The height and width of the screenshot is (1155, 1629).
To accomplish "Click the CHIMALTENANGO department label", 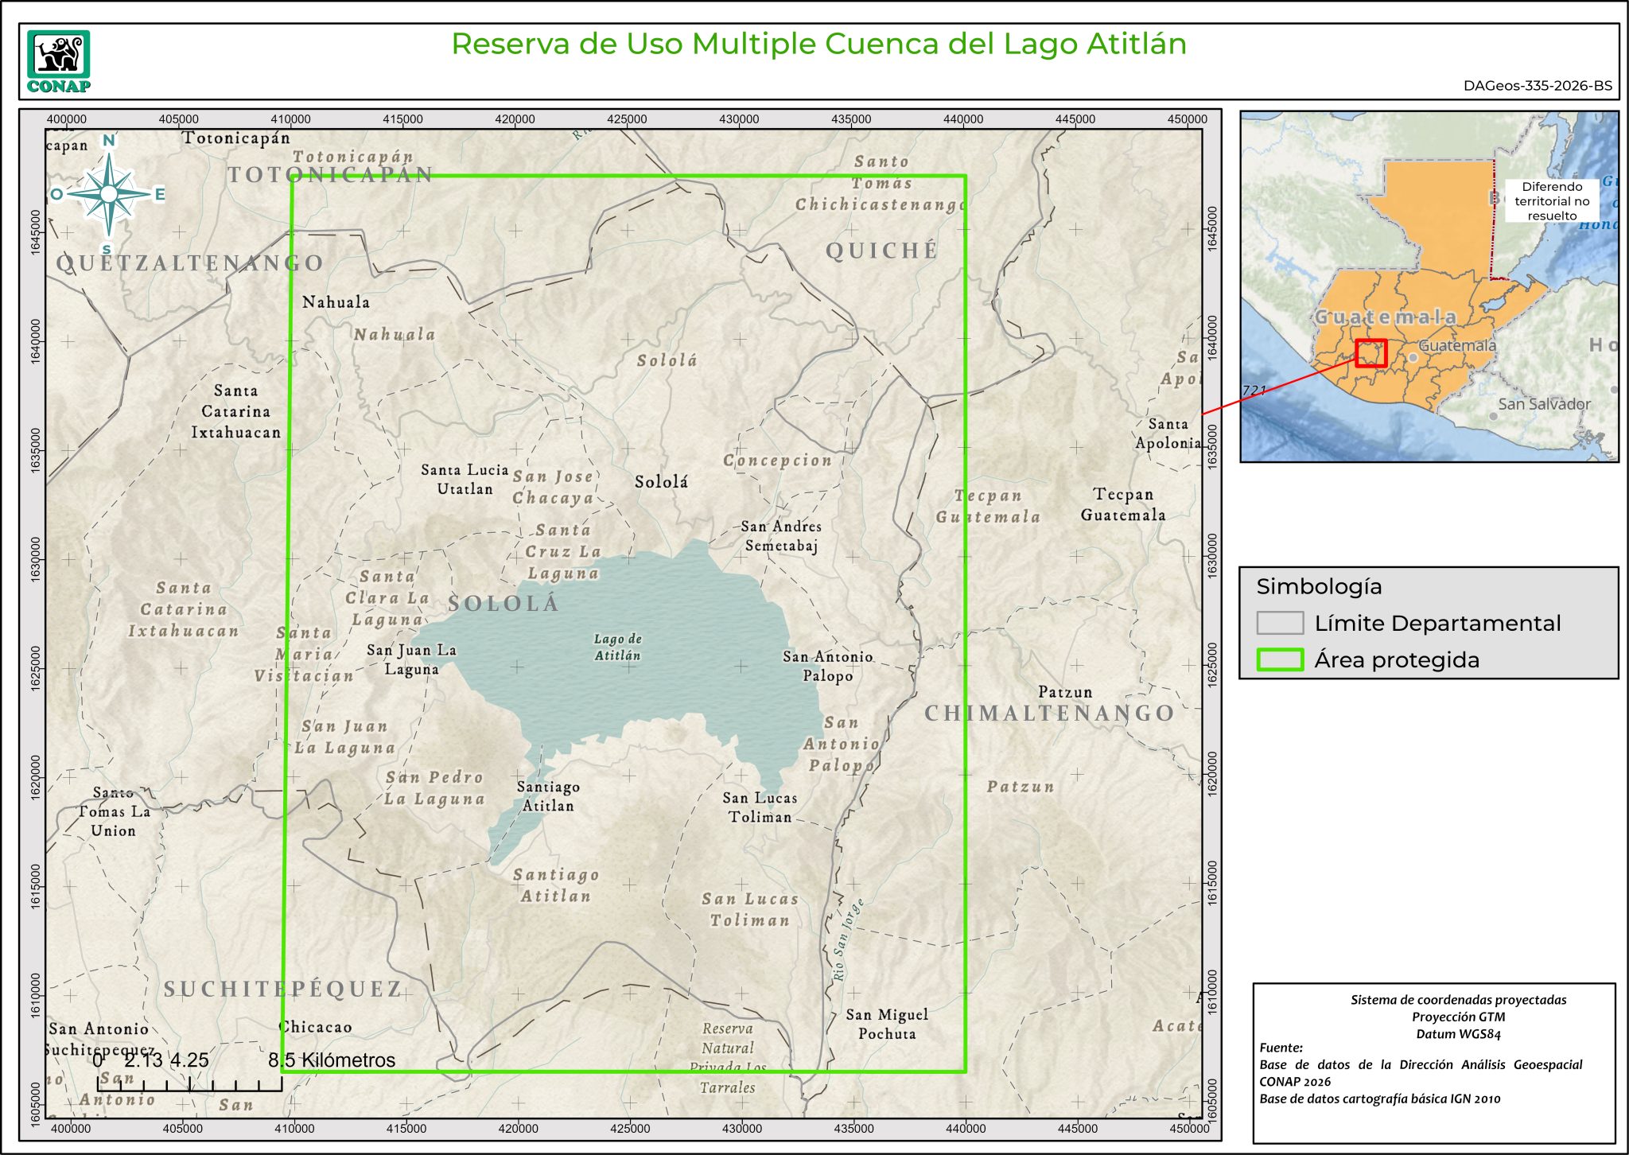I will [x=1049, y=714].
